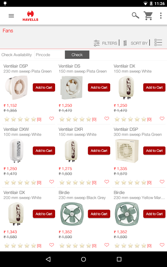Open the hamburger navigation menu
The image size is (167, 267).
(11, 16)
